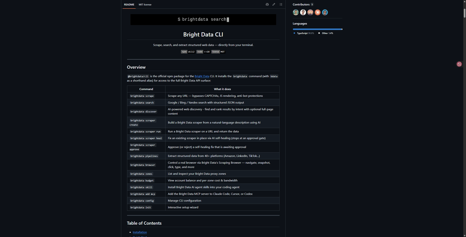Click the license MIT badge
Screen dimensions: 466x237
pos(218,52)
